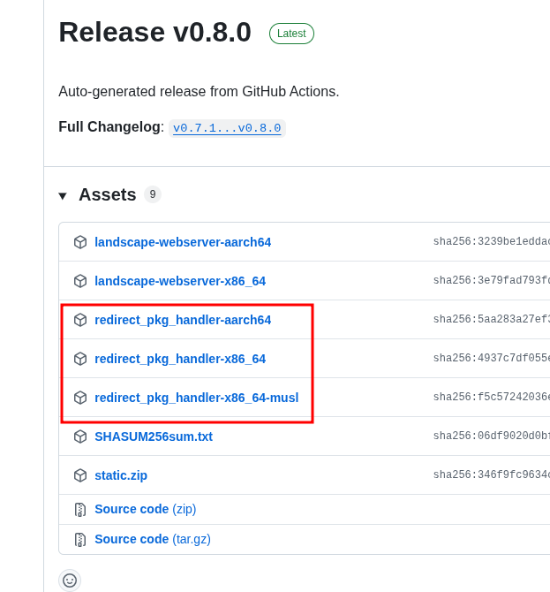550x592 pixels.
Task: Open the emoji reaction picker
Action: [x=70, y=581]
